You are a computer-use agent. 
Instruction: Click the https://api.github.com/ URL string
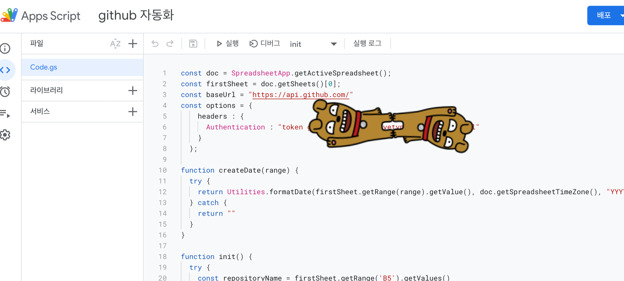301,95
